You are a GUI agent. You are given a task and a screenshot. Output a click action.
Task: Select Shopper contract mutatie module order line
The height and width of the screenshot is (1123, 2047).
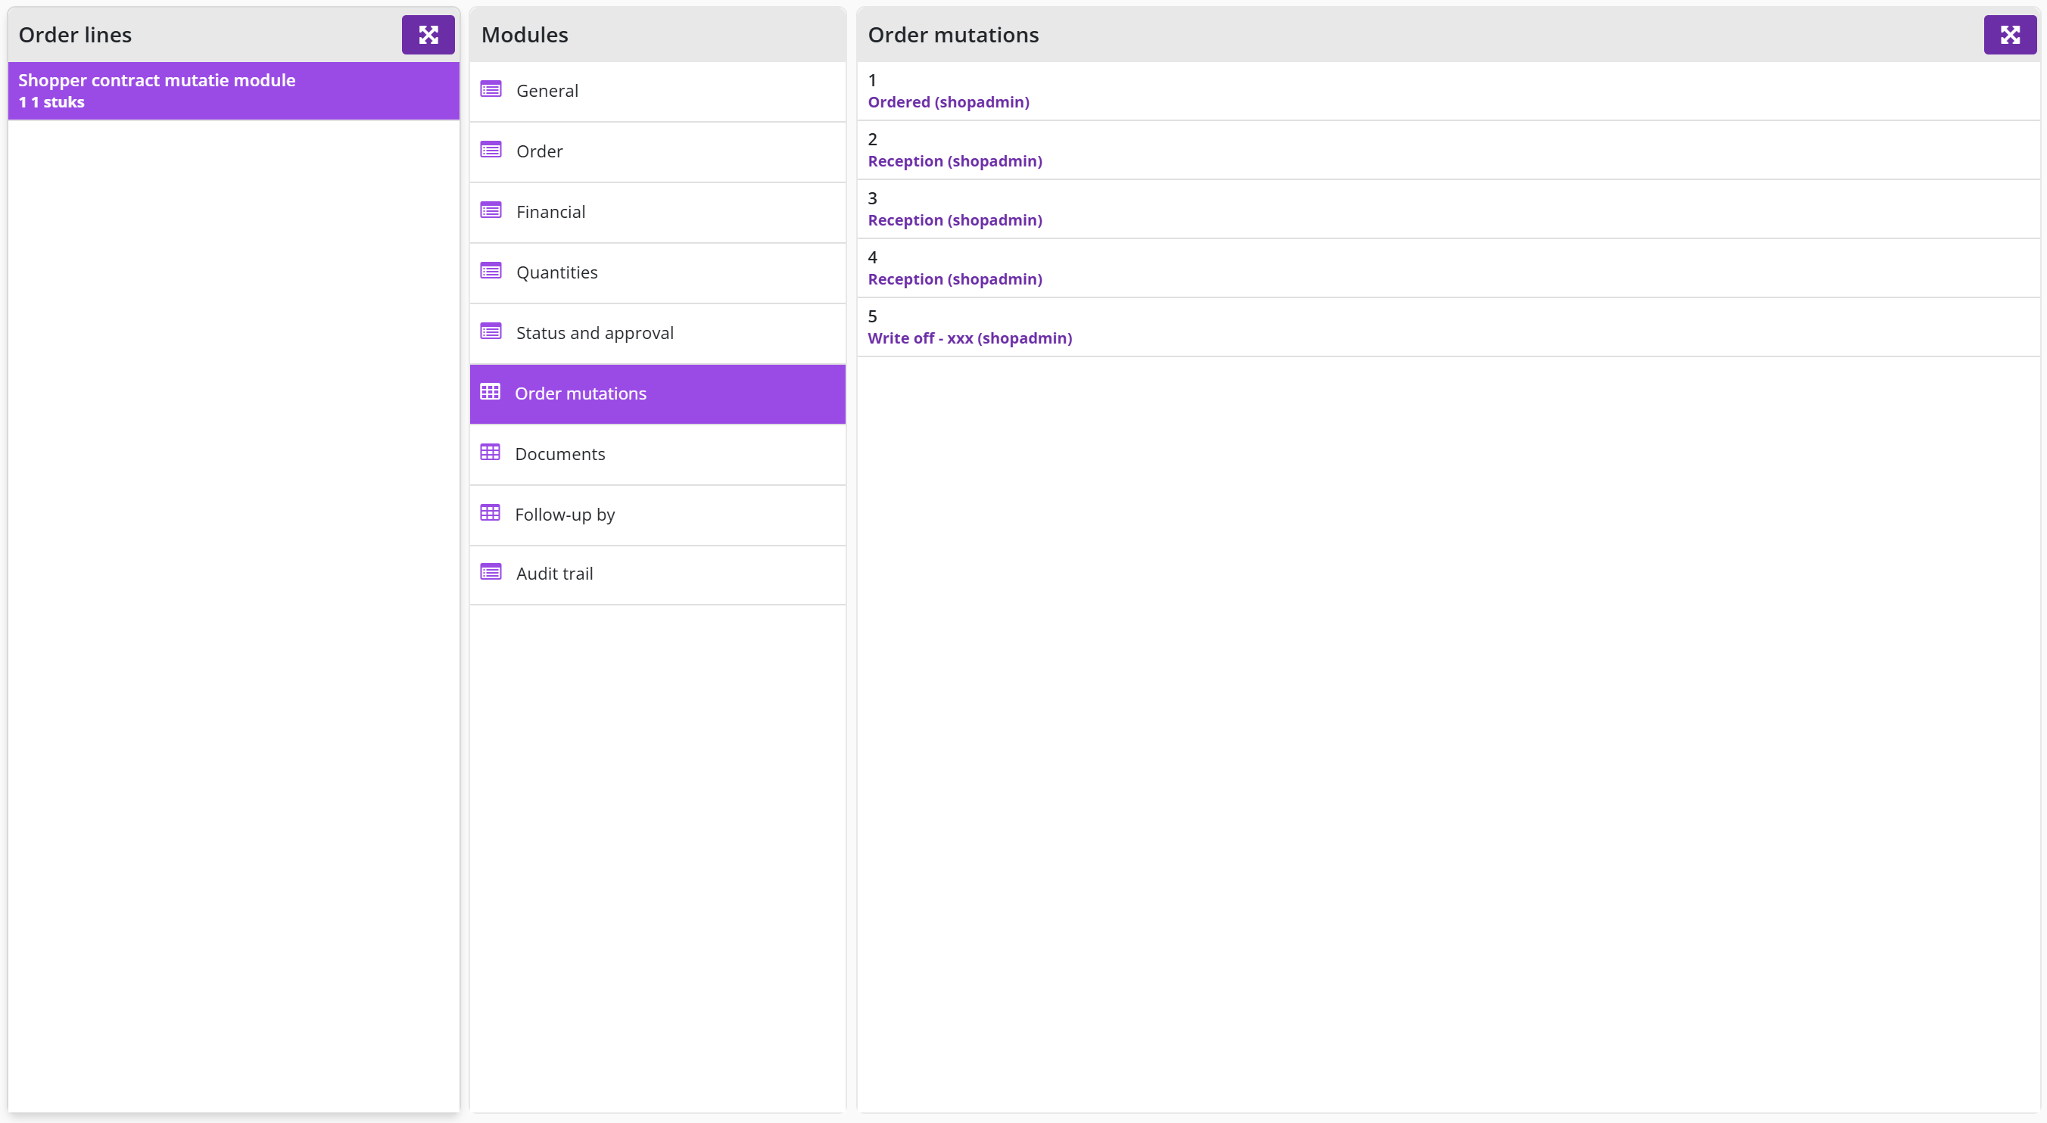[x=234, y=91]
